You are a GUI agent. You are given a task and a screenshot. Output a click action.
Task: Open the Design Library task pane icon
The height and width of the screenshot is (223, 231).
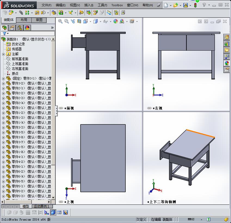[227, 44]
